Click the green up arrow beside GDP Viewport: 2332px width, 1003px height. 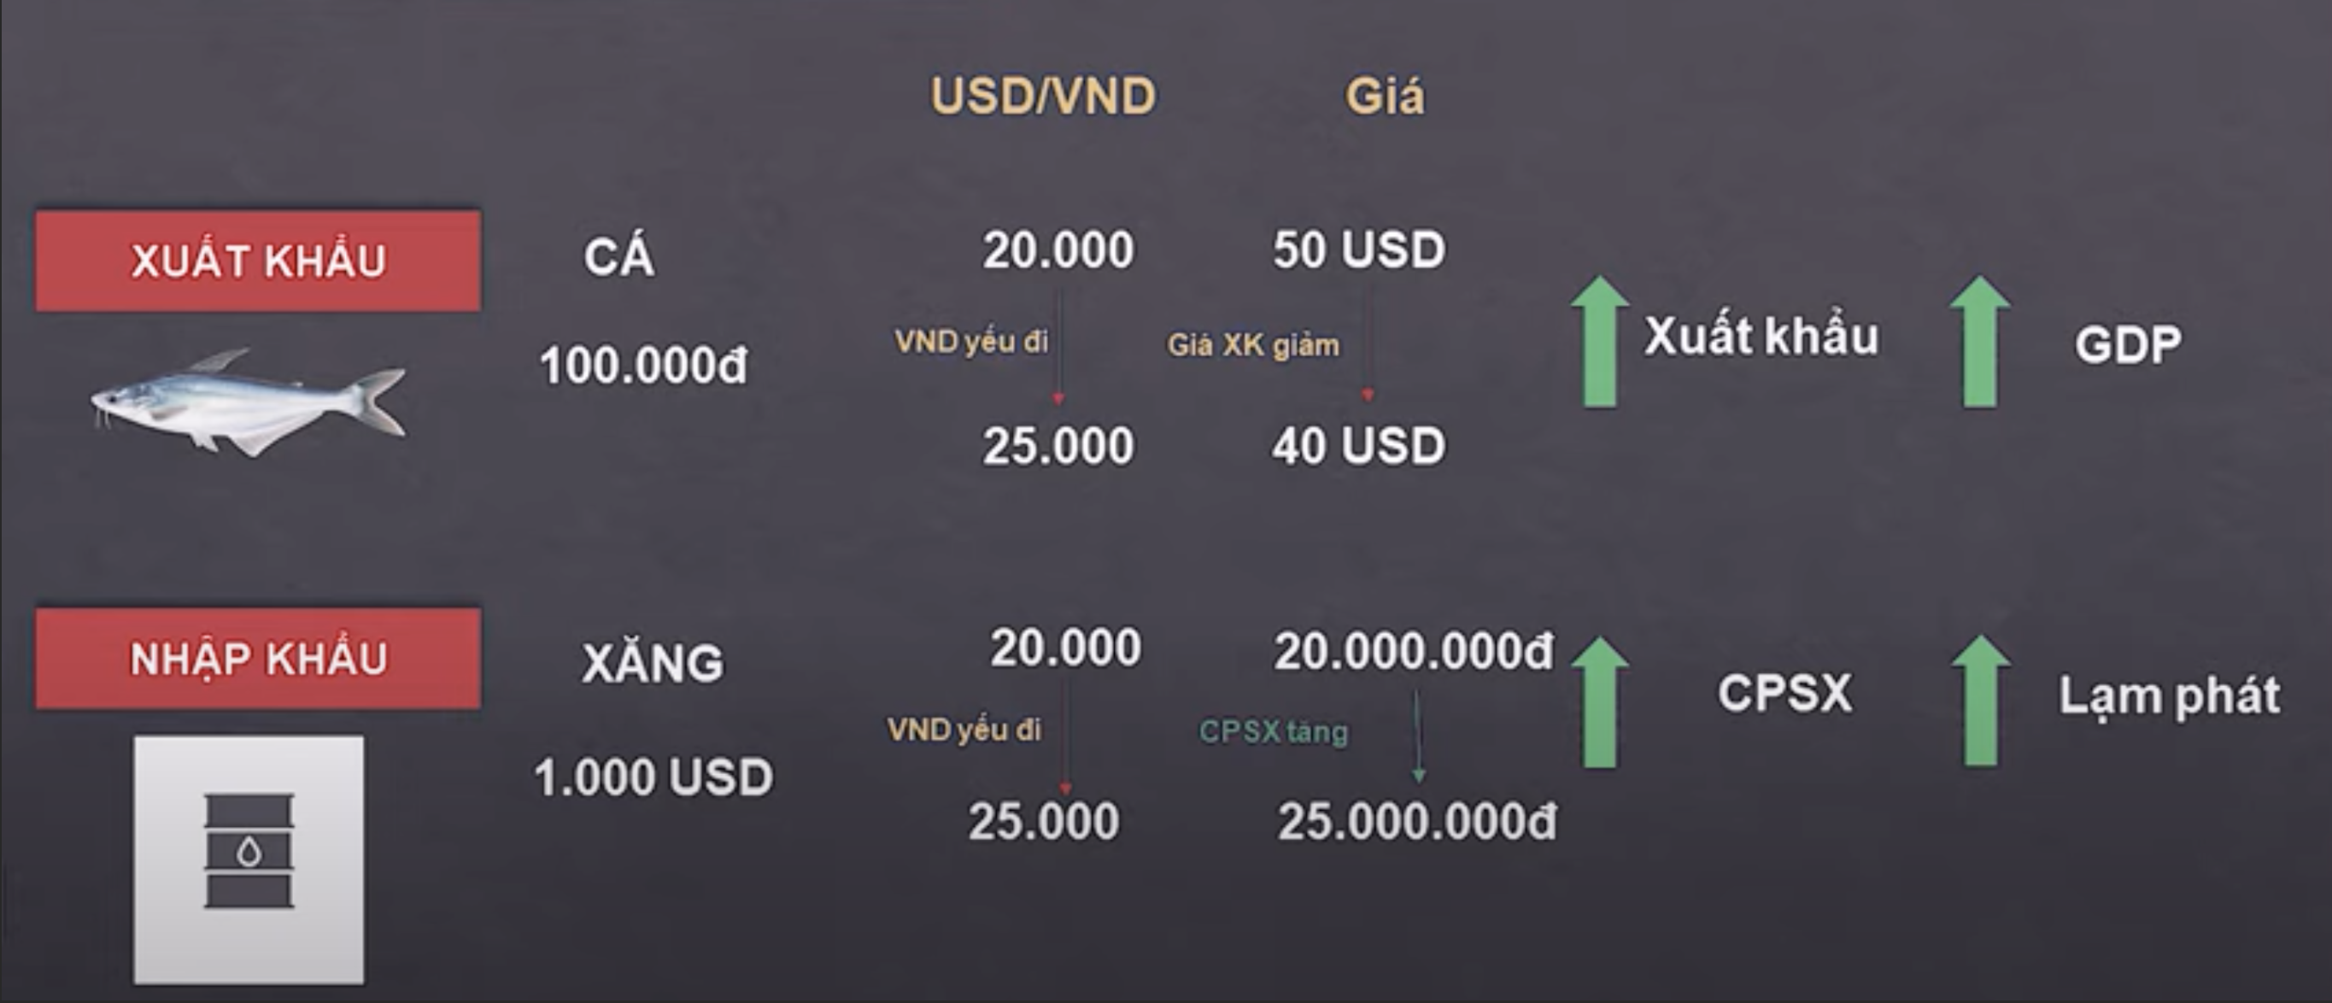tap(1980, 343)
